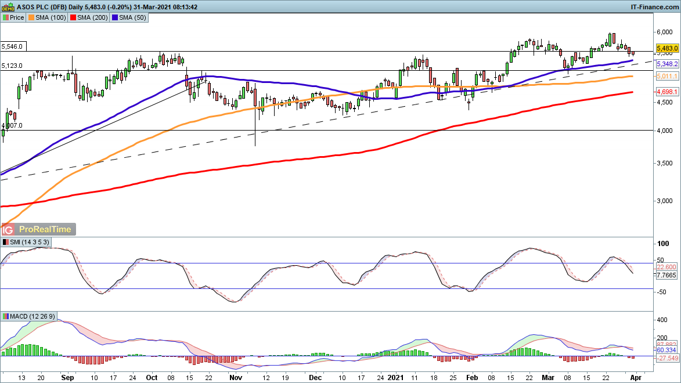
Task: Click the Feb label on time axis
Action: (472, 377)
